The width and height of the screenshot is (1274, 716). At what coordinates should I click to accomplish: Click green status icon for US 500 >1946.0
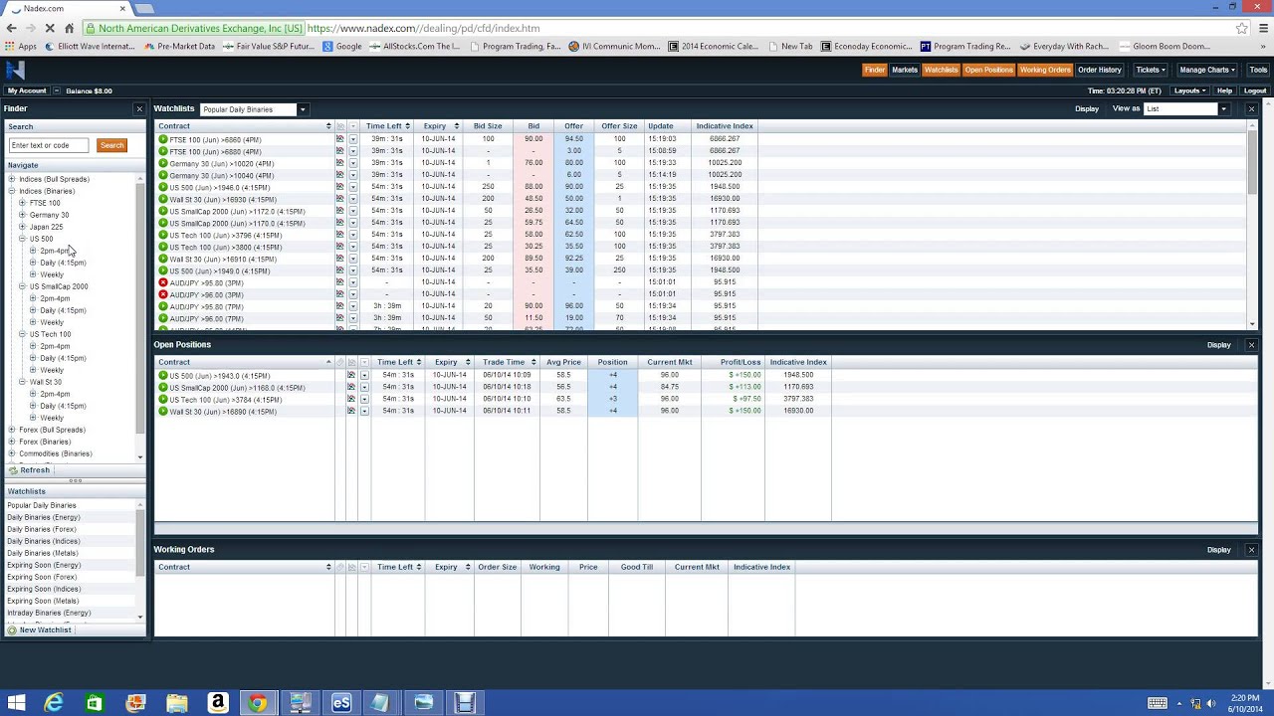pyautogui.click(x=163, y=187)
